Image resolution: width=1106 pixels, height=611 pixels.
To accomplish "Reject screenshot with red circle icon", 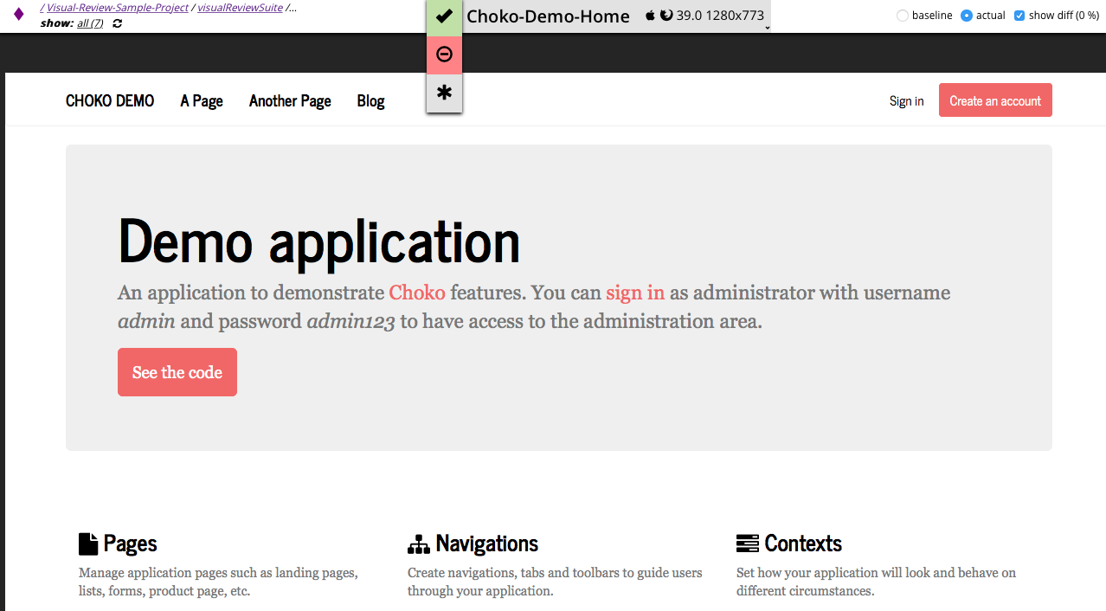I will (x=444, y=55).
